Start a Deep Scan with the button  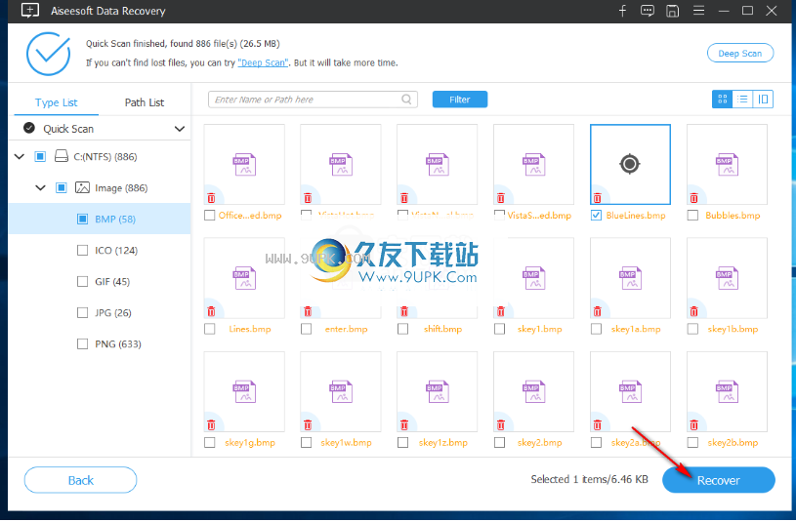click(x=739, y=54)
